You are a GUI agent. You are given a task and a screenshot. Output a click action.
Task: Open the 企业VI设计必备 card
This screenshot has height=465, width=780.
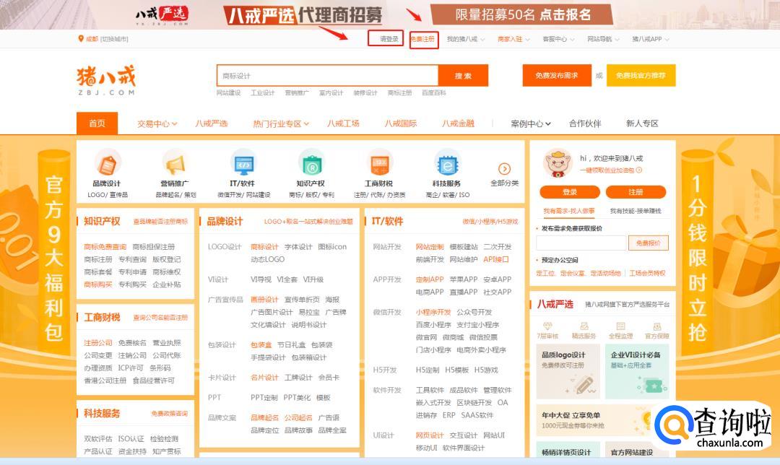click(x=637, y=372)
